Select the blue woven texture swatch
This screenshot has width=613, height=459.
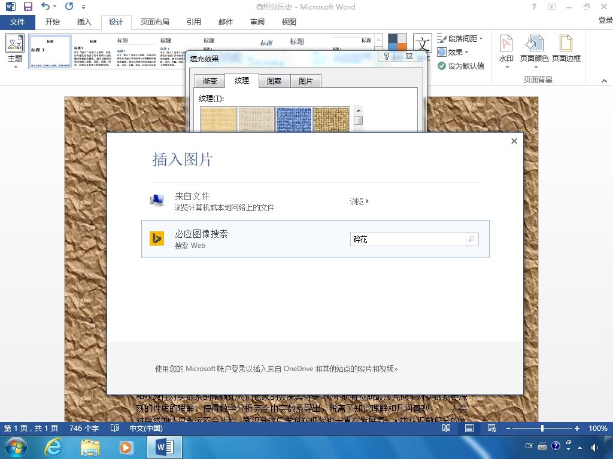[293, 119]
